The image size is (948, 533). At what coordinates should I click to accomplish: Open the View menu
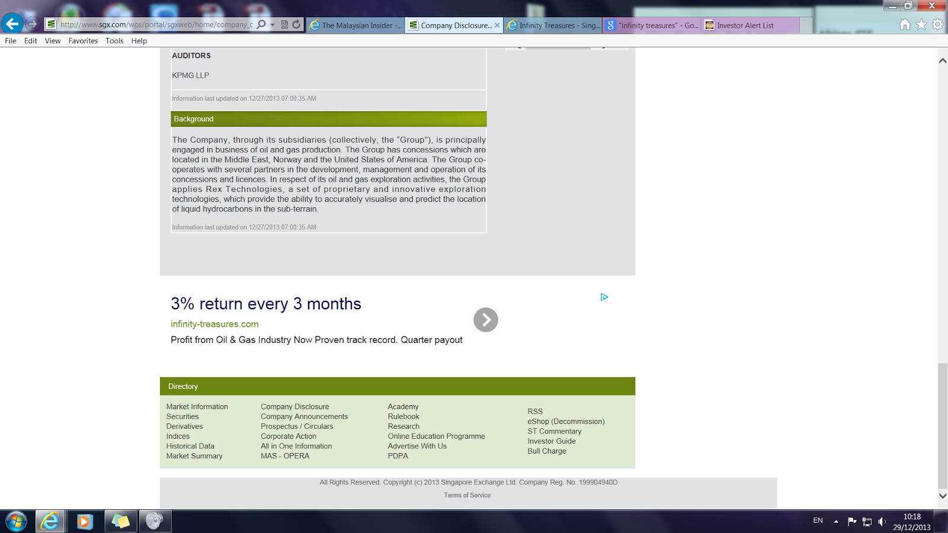[x=53, y=41]
